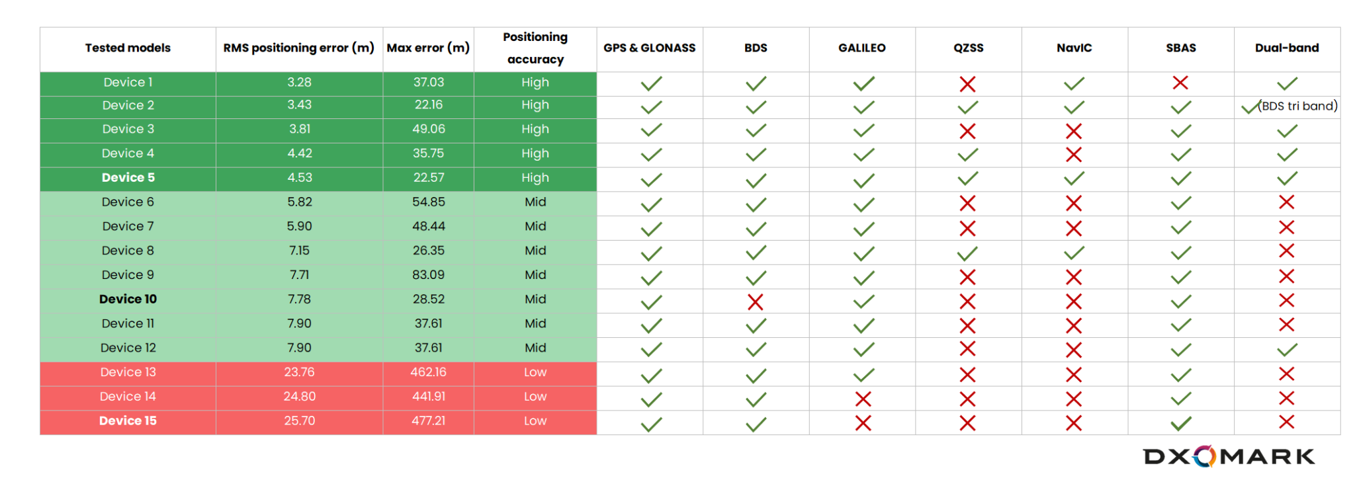This screenshot has height=478, width=1355.
Task: Click Device 5 QZSS green checkmark
Action: pyautogui.click(x=967, y=179)
